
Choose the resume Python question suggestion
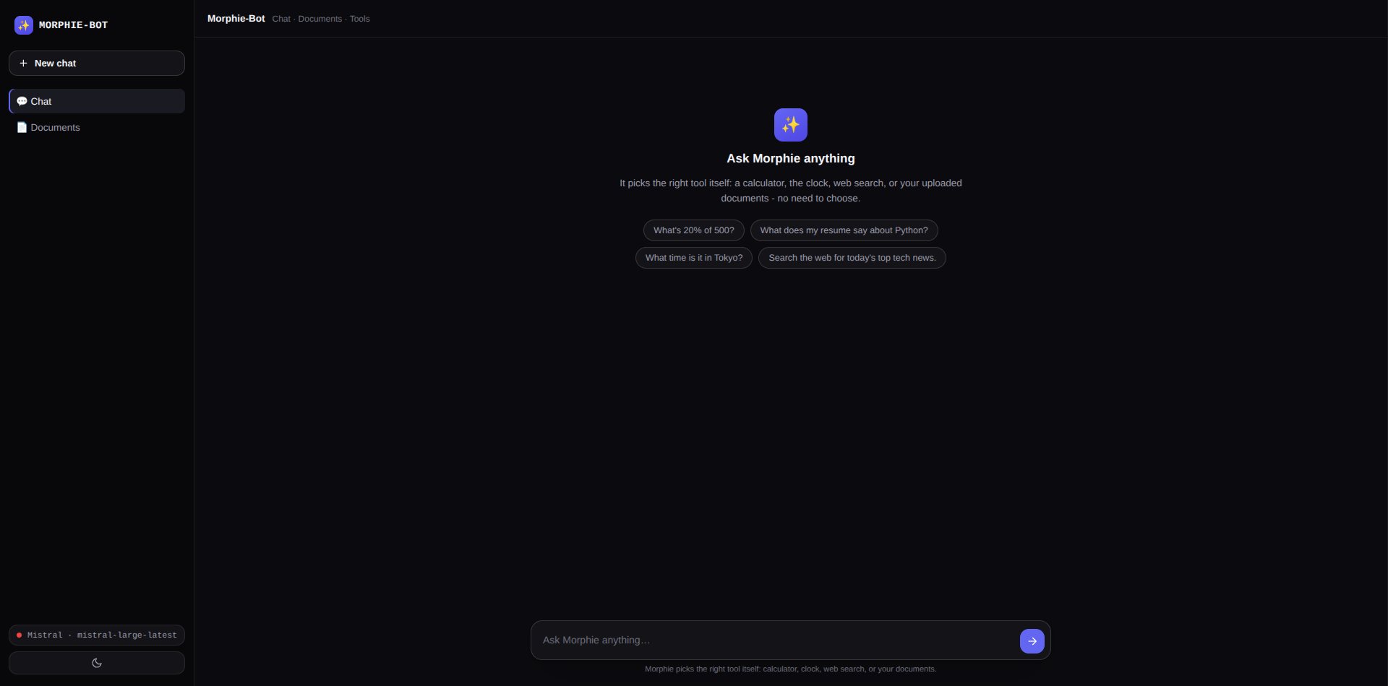844,230
